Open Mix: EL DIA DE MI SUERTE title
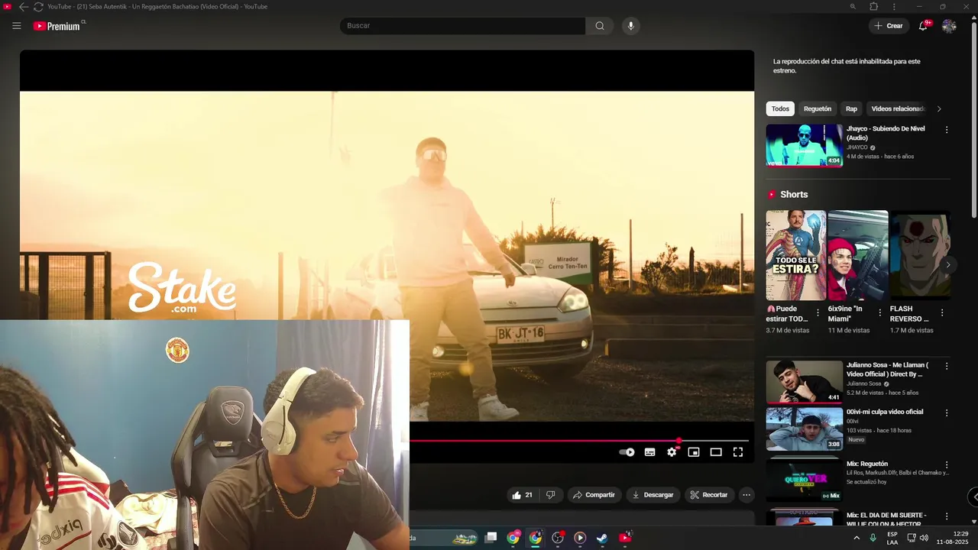The height and width of the screenshot is (550, 978). pos(886,519)
